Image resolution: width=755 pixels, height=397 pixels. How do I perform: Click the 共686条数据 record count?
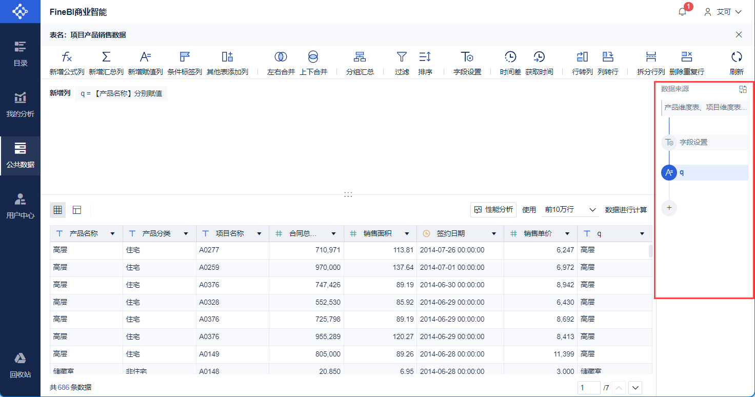(x=71, y=388)
